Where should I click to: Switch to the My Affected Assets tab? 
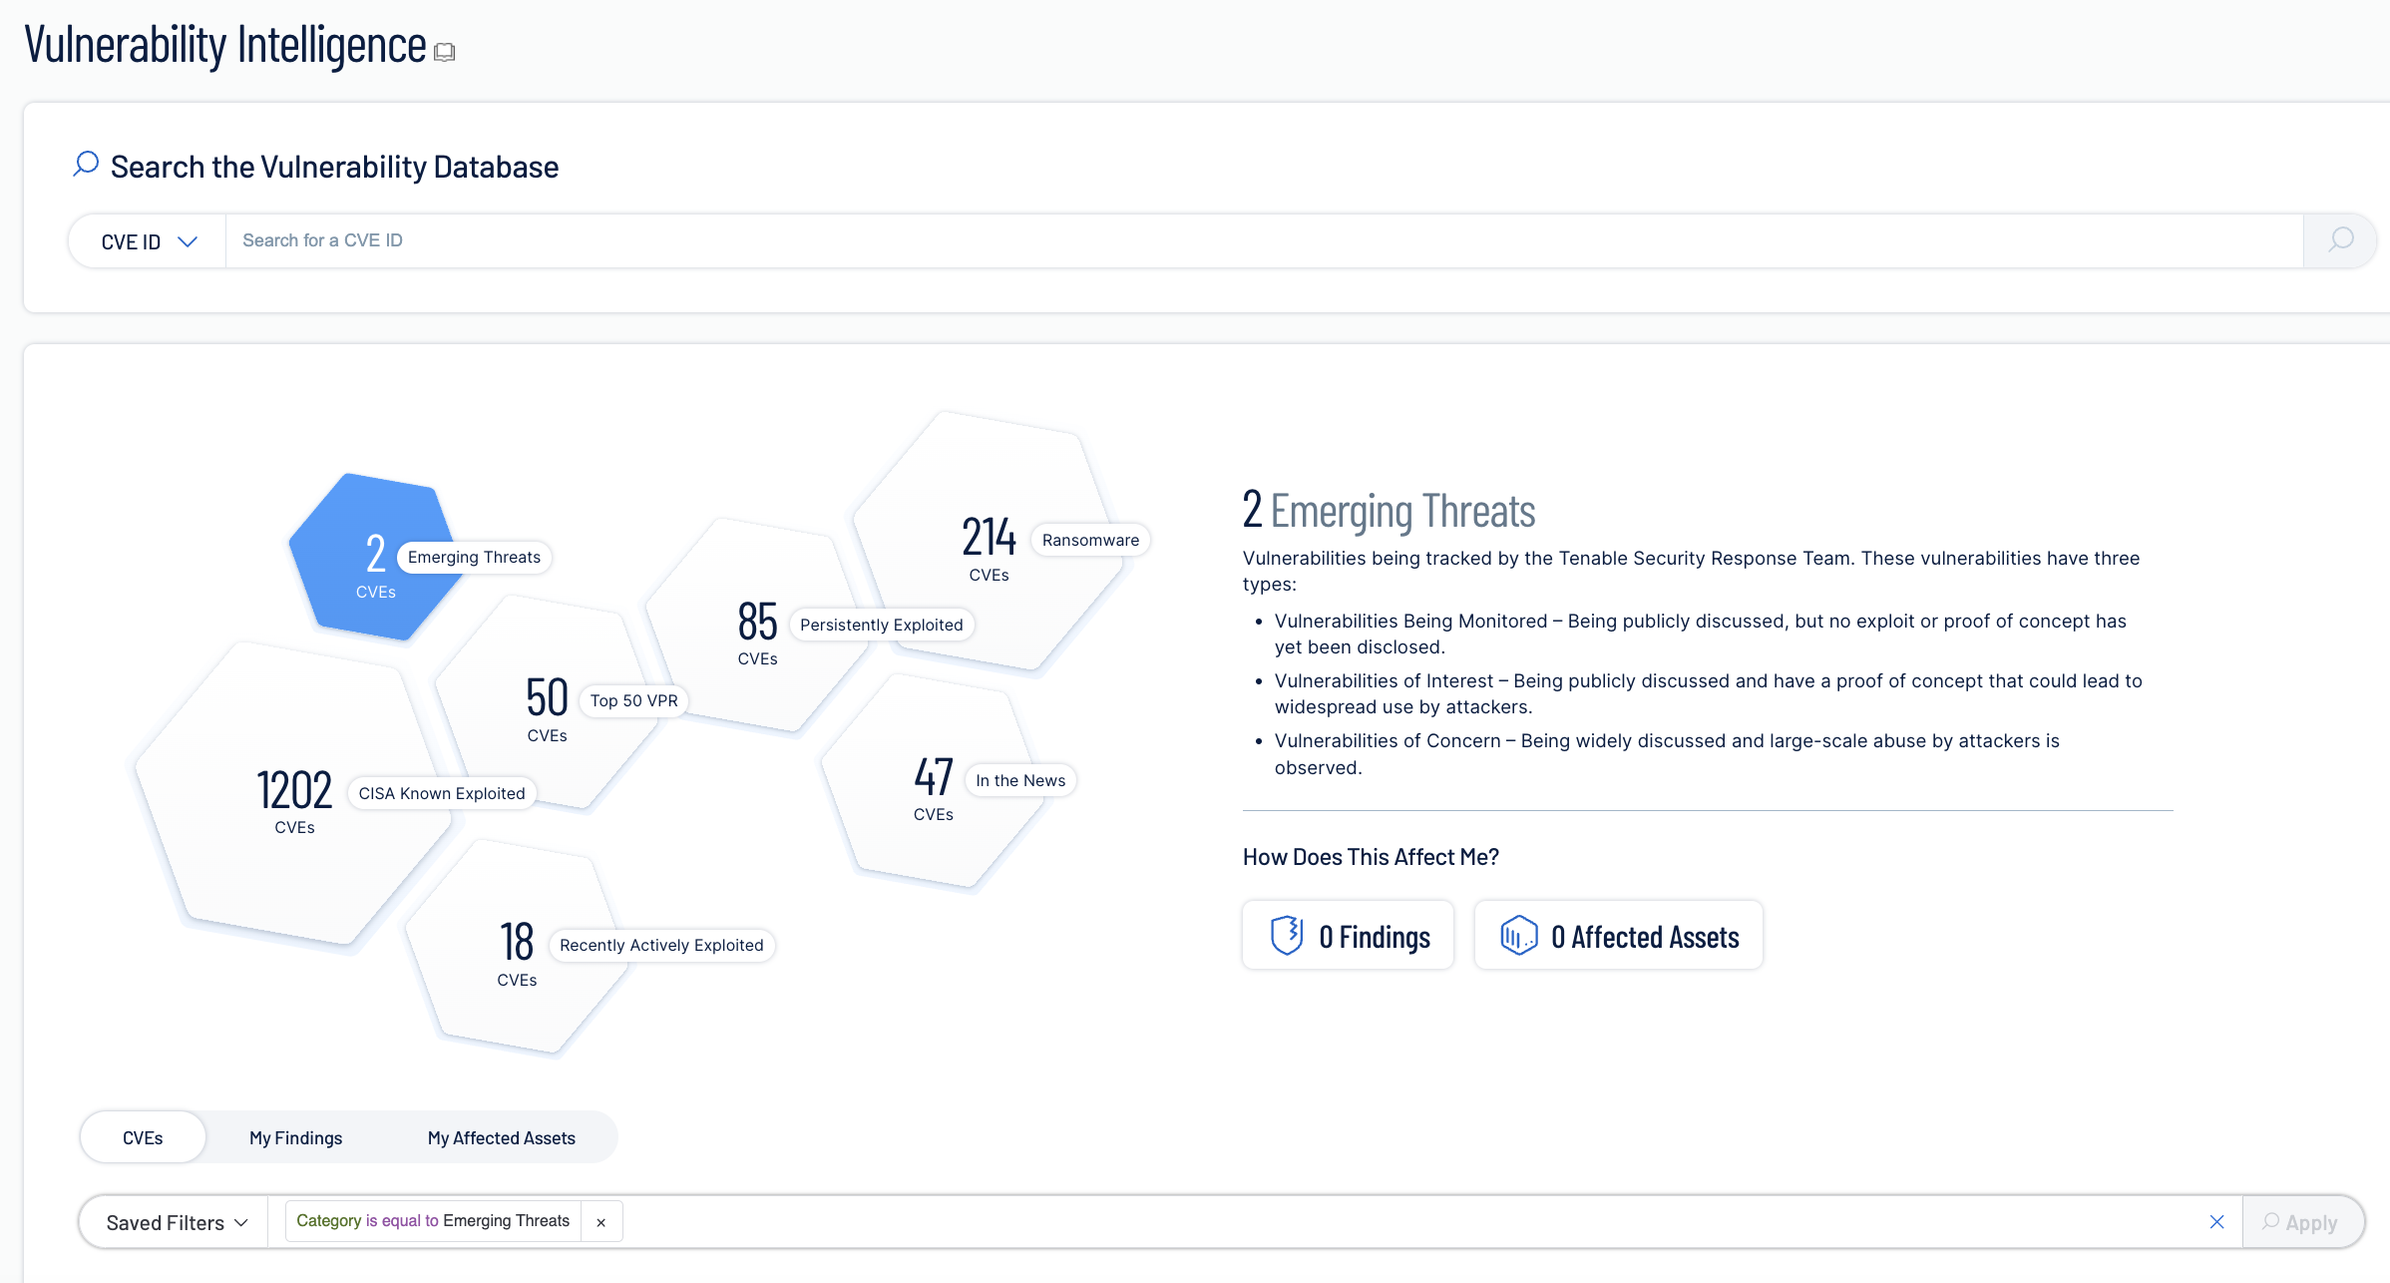click(x=501, y=1138)
